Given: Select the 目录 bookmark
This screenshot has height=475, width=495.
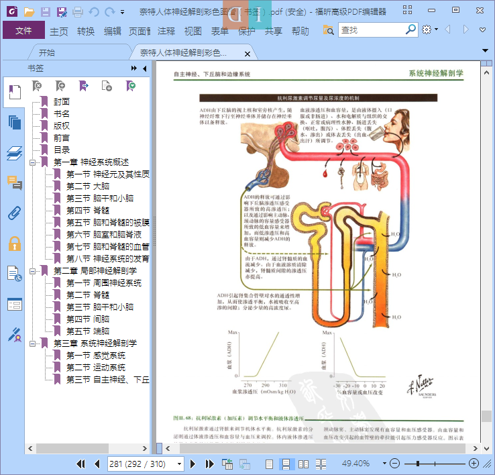Looking at the screenshot, I should click(62, 150).
